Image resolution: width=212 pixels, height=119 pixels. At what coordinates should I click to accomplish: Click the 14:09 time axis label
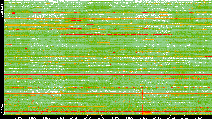130,118
